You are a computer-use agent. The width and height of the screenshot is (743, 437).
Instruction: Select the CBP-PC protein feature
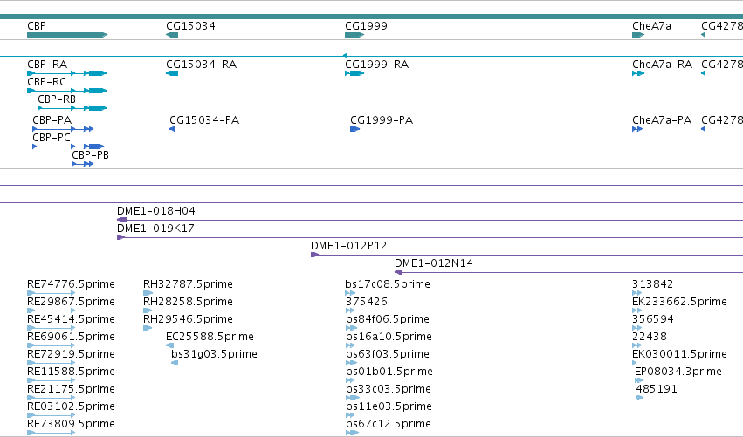(68, 147)
